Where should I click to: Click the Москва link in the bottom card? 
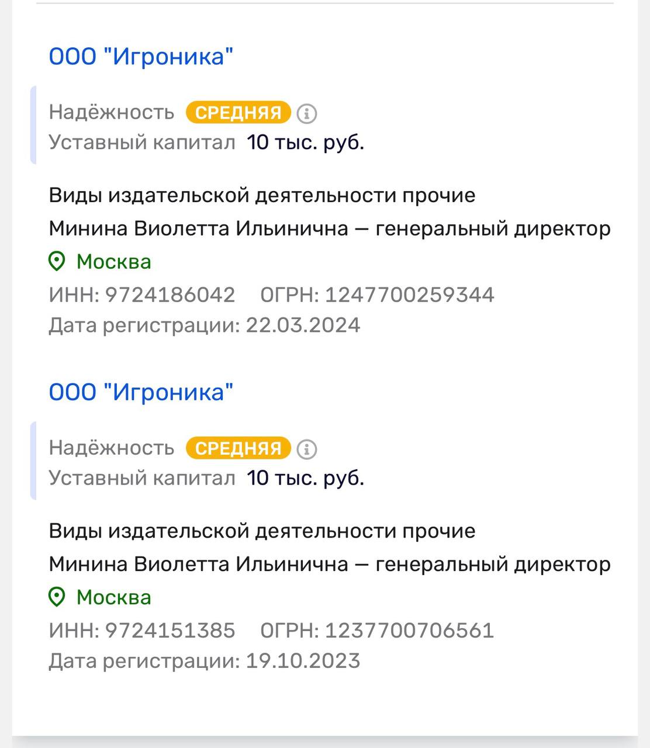(x=114, y=597)
